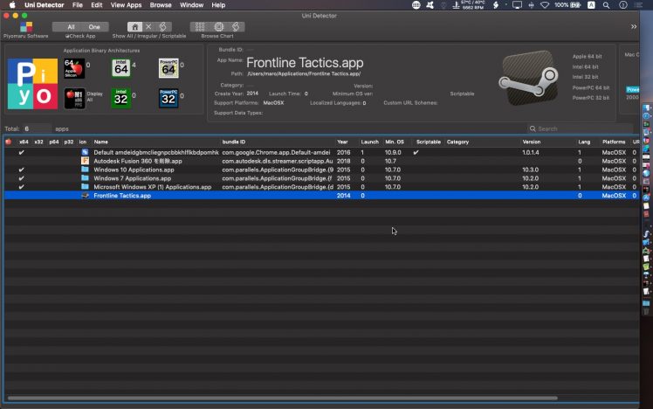The height and width of the screenshot is (409, 653).
Task: Show all apps with the house icon
Action: 134,27
